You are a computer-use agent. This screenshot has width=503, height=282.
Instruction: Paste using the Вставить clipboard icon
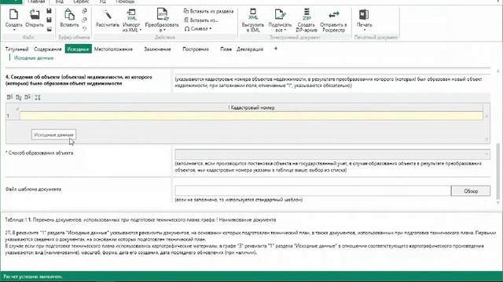click(69, 17)
